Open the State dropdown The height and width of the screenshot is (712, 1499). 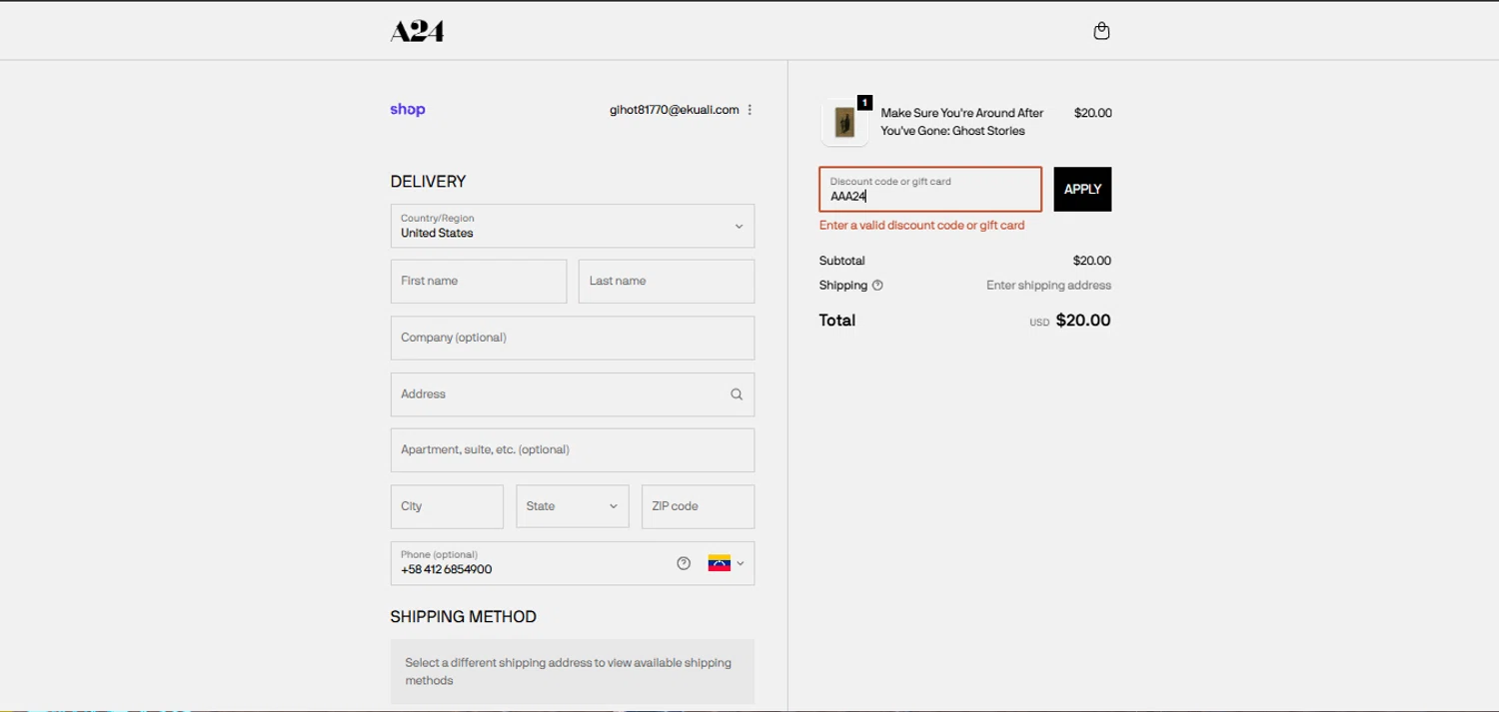(x=573, y=506)
